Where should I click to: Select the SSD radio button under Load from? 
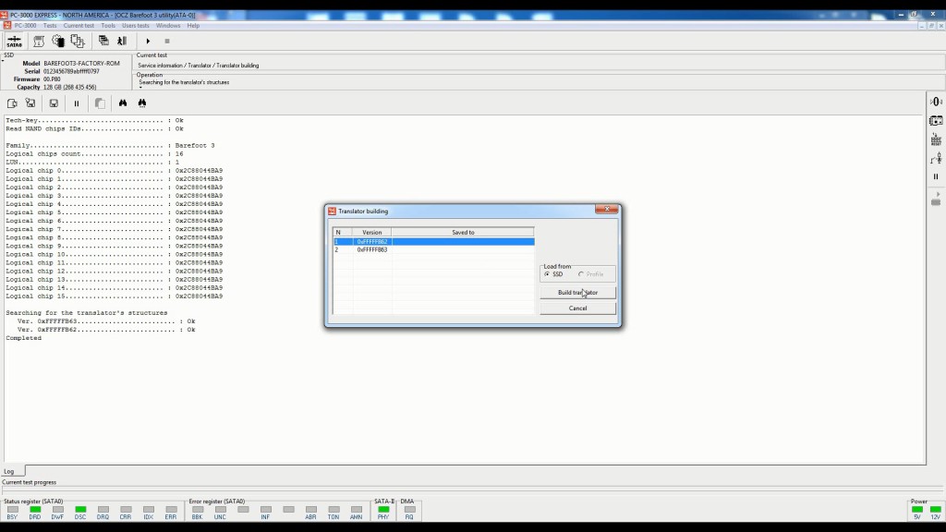coord(548,273)
